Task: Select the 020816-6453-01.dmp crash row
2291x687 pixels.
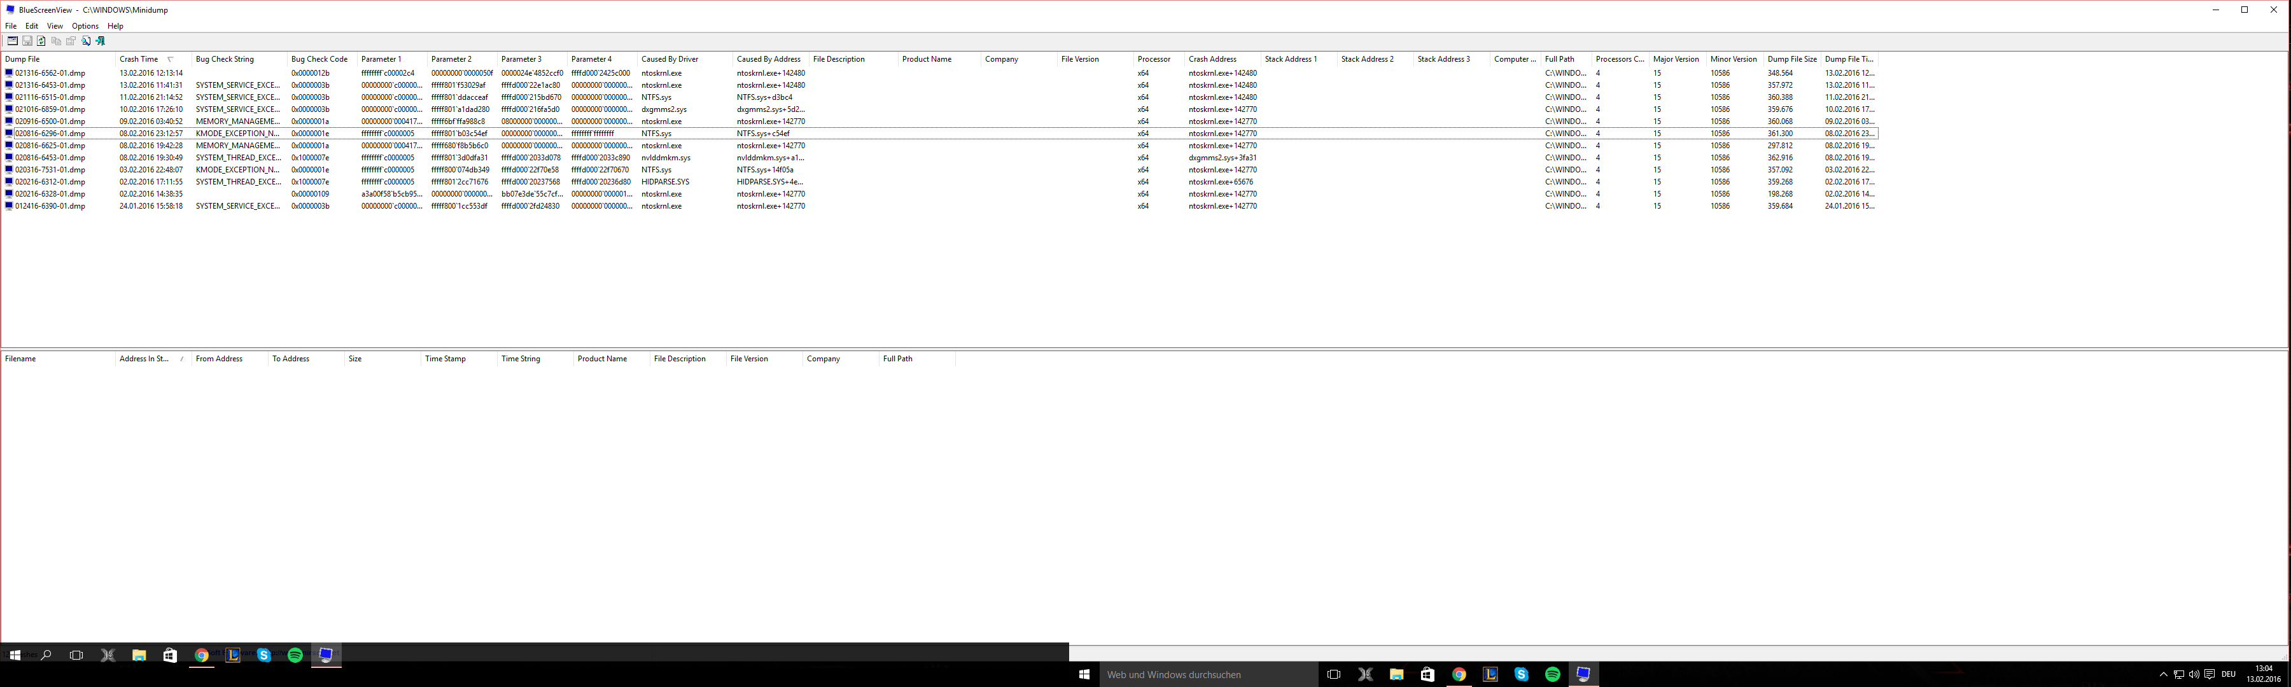Action: pyautogui.click(x=50, y=157)
